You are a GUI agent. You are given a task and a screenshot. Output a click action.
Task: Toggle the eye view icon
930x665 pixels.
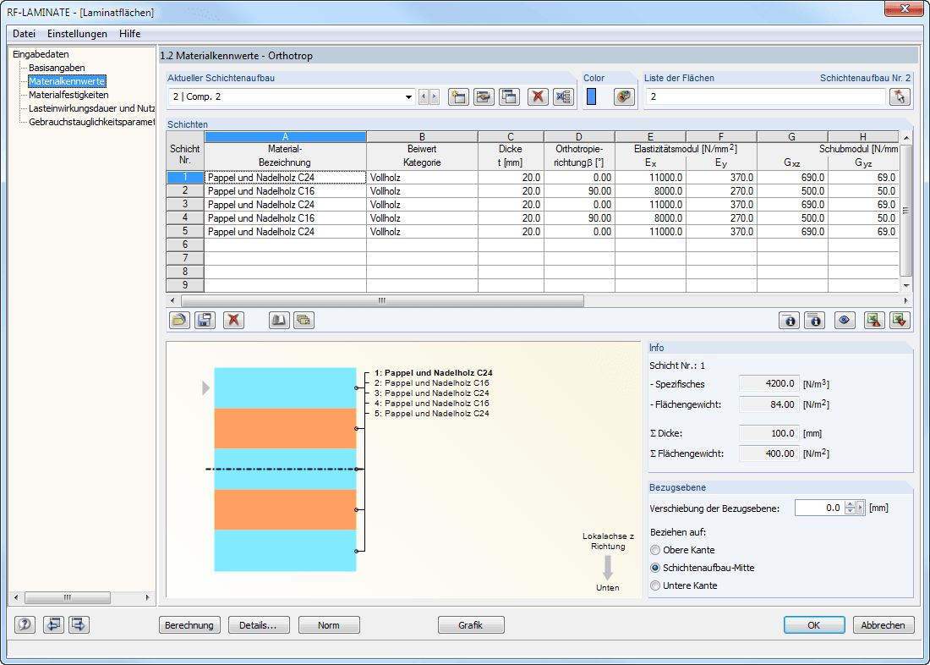(x=845, y=320)
